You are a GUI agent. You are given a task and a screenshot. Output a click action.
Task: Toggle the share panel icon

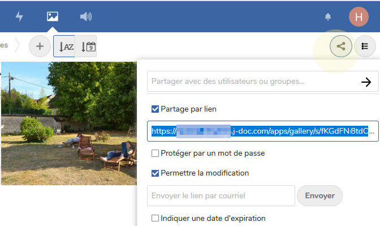(x=341, y=46)
